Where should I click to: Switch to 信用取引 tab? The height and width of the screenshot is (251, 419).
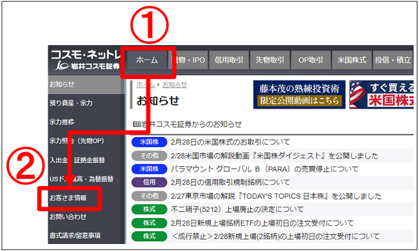click(x=229, y=60)
